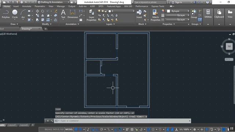Choose the Text annotation tool
235x132 pixels.
coord(63,14)
